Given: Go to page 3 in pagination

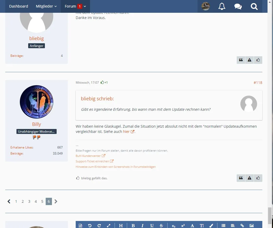Looking at the screenshot, I should pyautogui.click(x=29, y=201).
